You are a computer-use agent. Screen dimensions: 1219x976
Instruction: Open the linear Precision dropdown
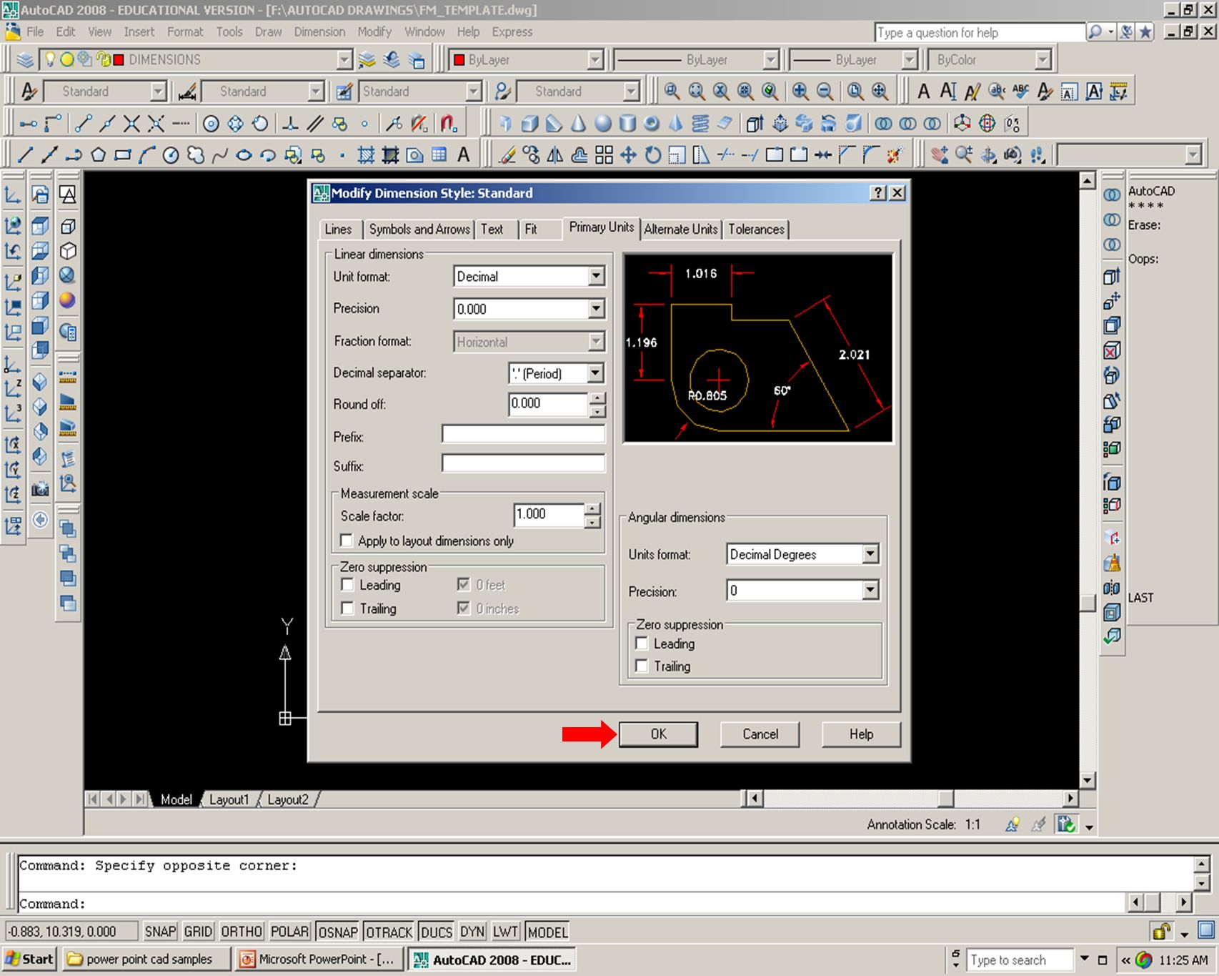coord(597,309)
